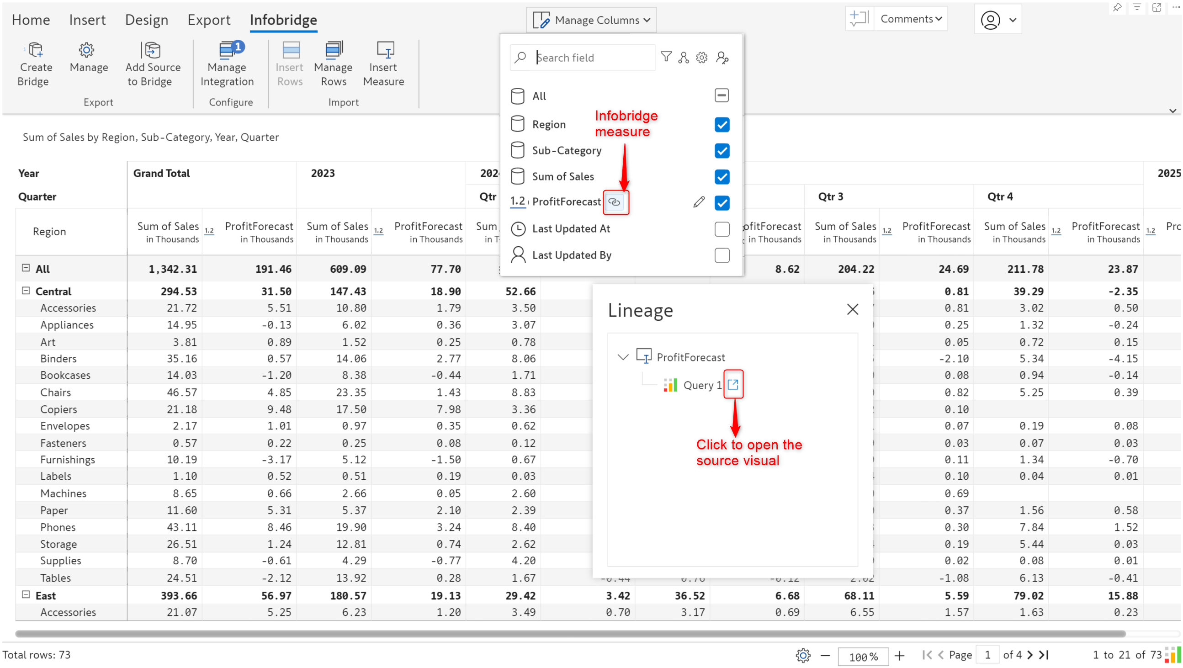The image size is (1183, 668).
Task: Toggle the All columns checkbox
Action: 721,95
